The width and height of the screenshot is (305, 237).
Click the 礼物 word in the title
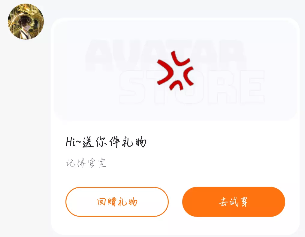(x=134, y=142)
